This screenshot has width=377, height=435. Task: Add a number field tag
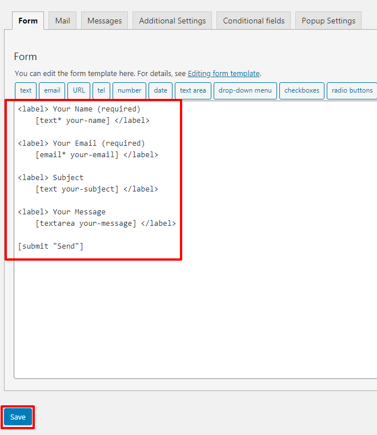point(130,90)
